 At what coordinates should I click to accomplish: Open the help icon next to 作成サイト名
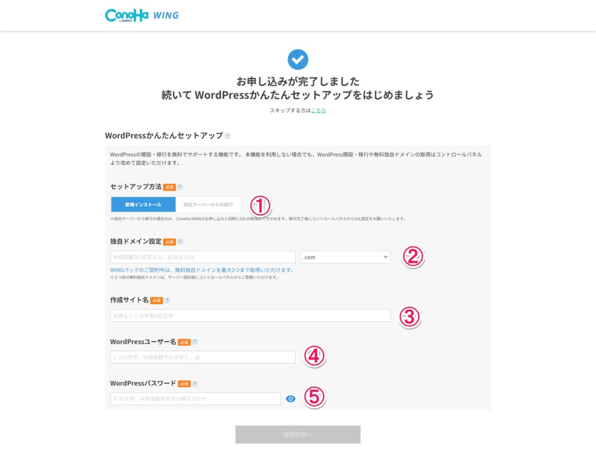[169, 299]
